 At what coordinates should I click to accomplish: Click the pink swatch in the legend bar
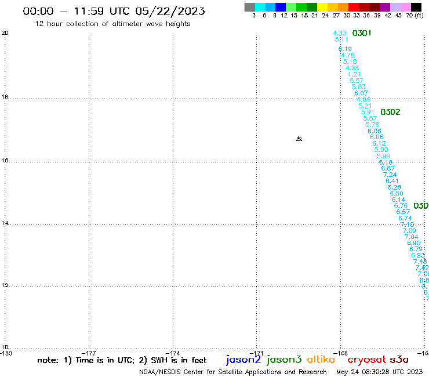click(405, 7)
